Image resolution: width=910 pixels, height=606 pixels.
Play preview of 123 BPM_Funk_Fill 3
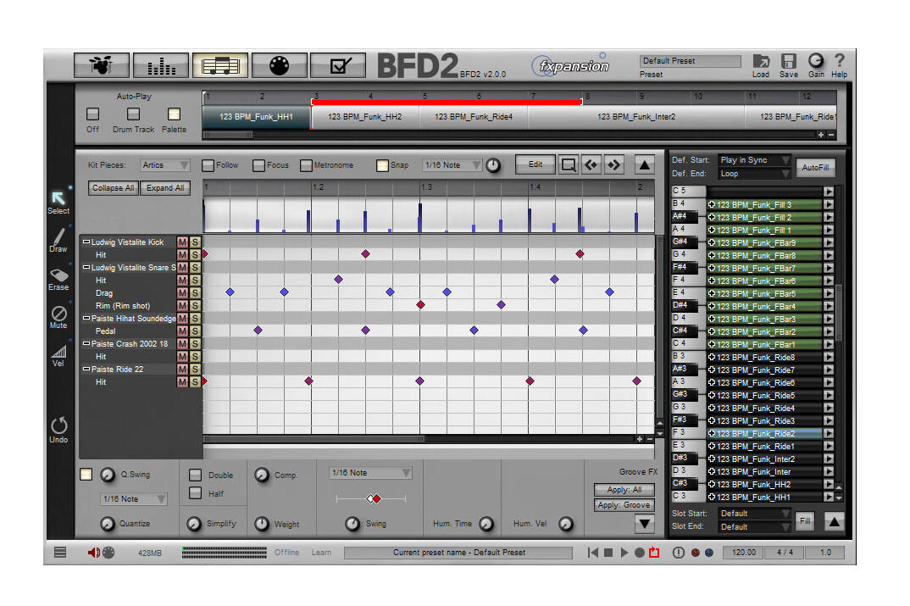(x=829, y=204)
